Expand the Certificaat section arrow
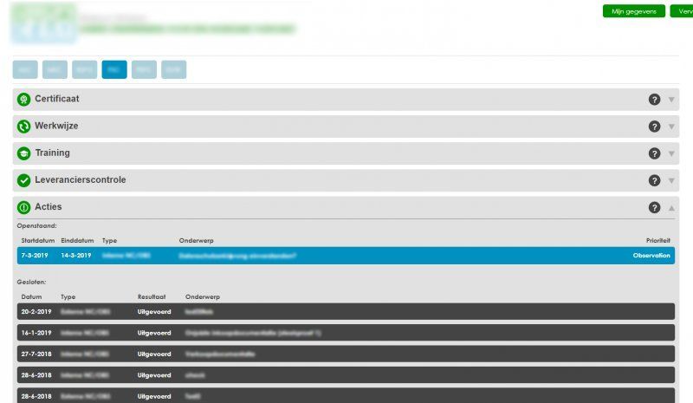Screen dimensions: 693x403 click(x=671, y=100)
